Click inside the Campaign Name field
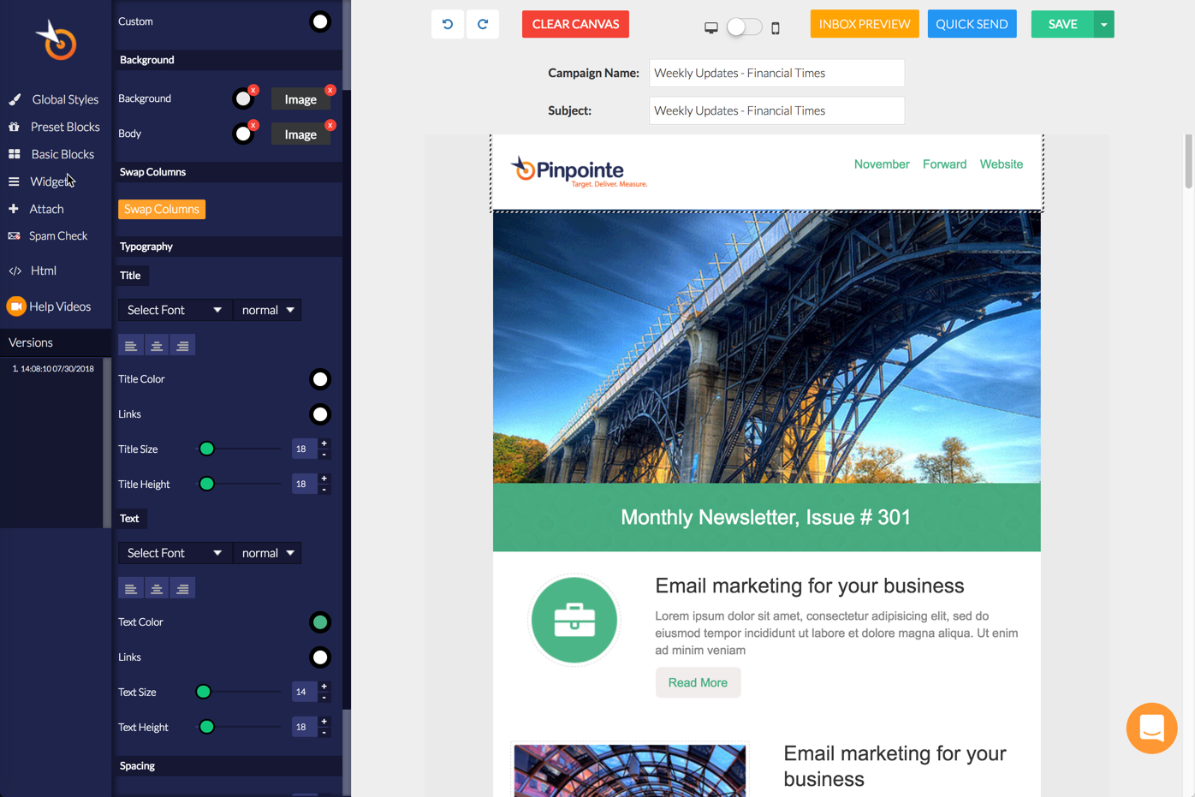 click(776, 73)
